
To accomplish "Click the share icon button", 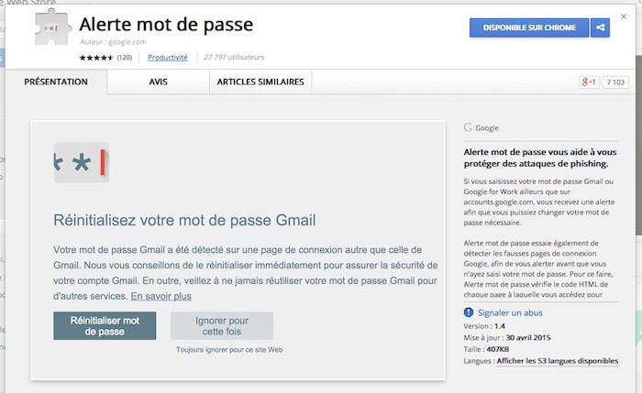I will (600, 27).
